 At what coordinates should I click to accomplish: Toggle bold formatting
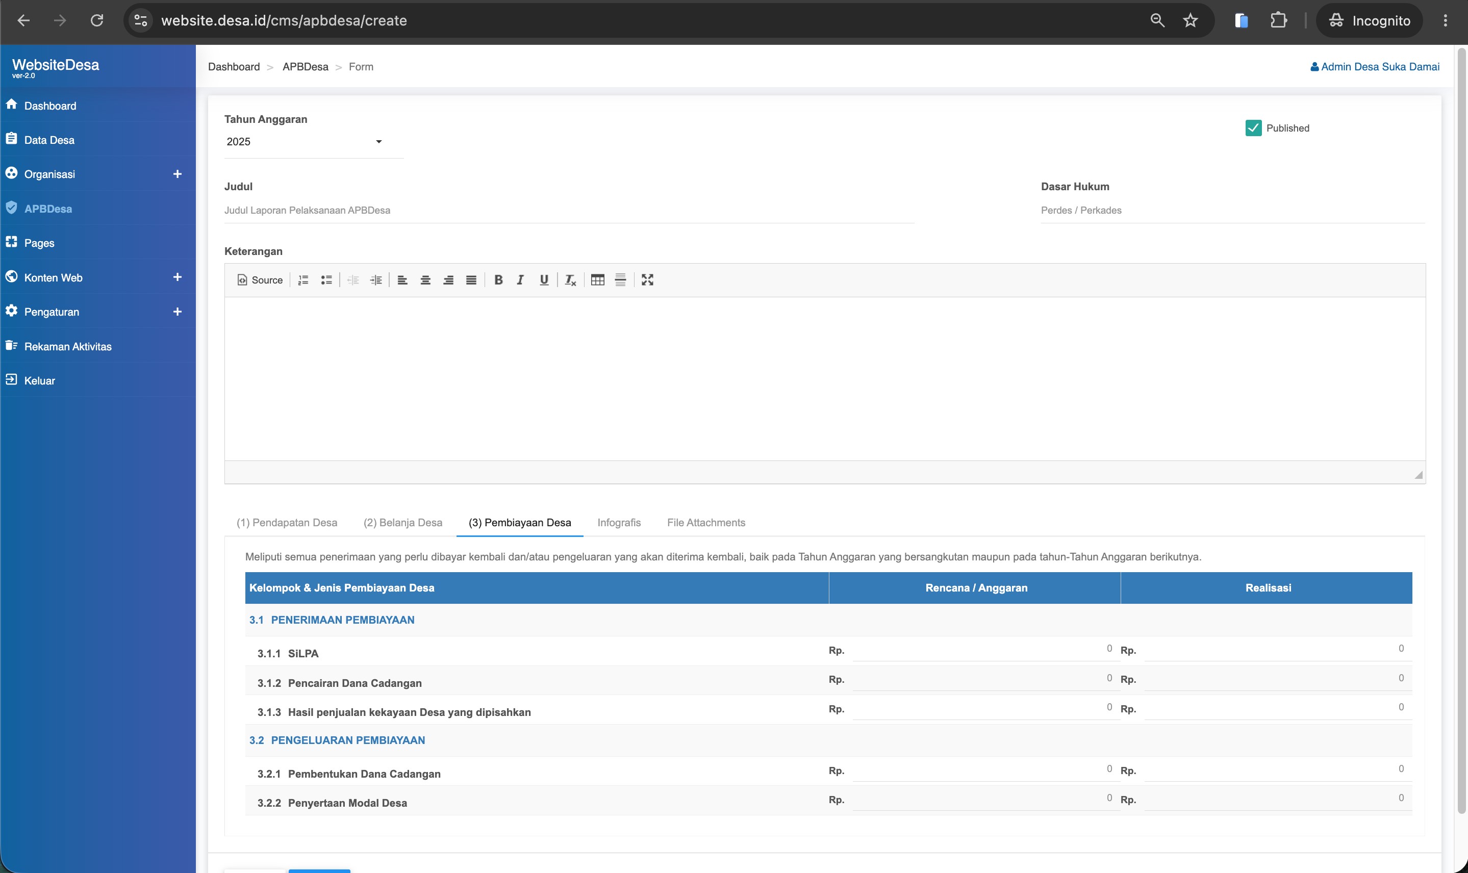pyautogui.click(x=498, y=280)
